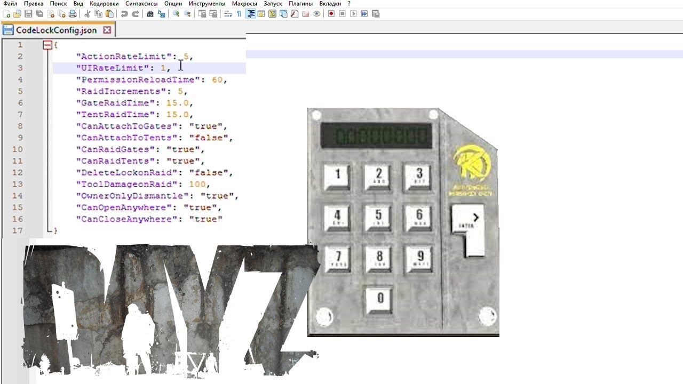Run macro multiple times icon
Screen dimensions: 683x384
click(x=364, y=14)
